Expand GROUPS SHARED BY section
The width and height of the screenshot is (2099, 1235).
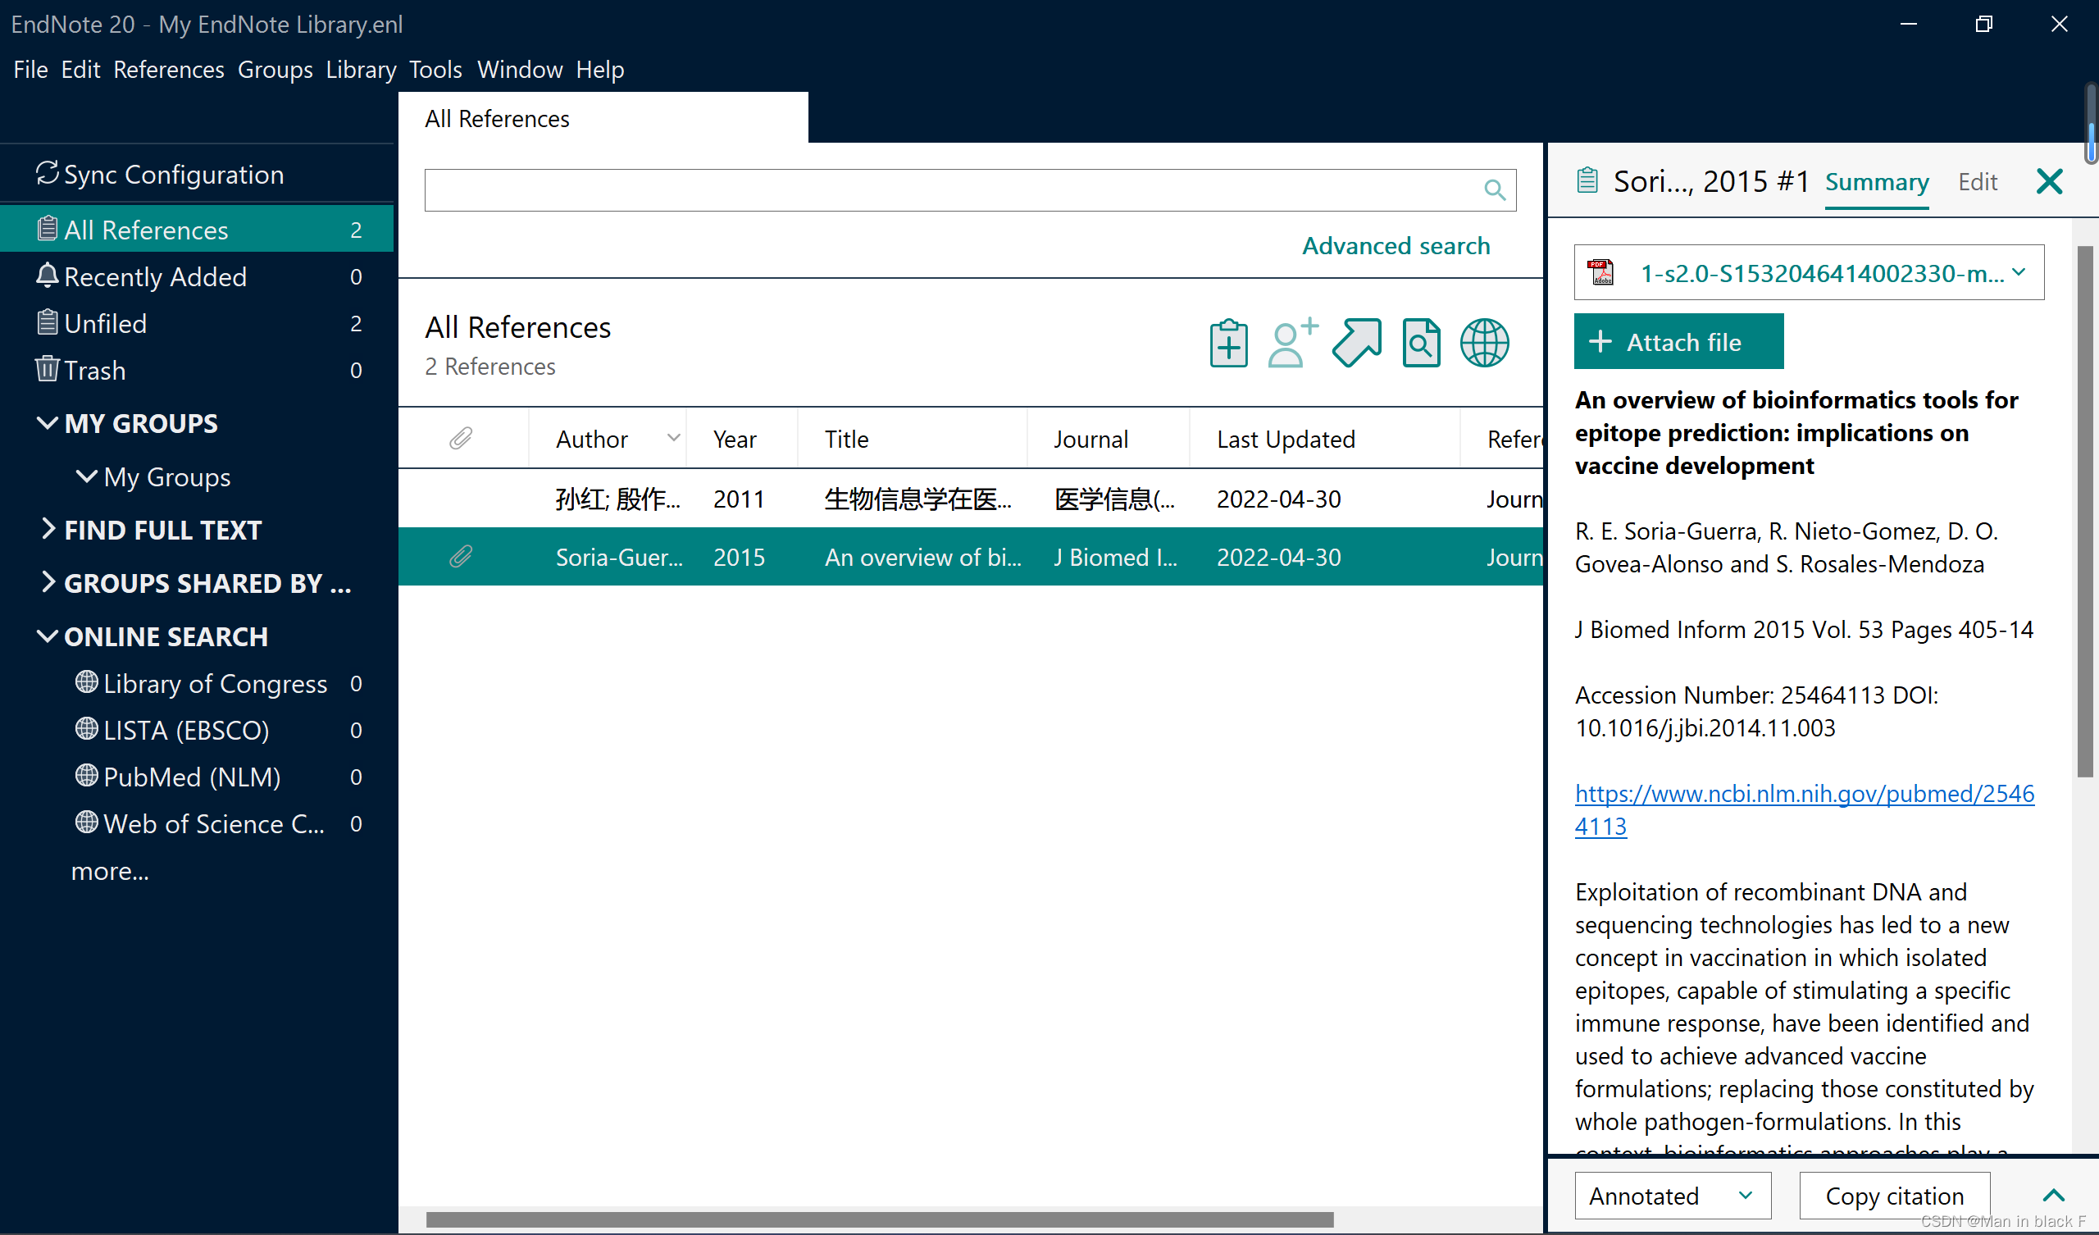[x=48, y=581]
